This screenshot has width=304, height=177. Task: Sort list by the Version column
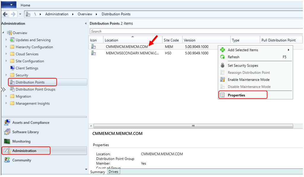(206, 40)
